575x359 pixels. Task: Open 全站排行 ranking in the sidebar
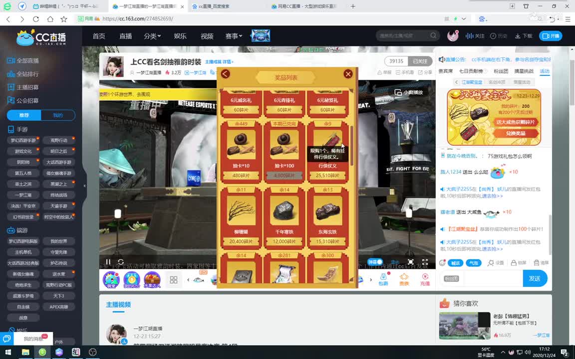point(23,74)
